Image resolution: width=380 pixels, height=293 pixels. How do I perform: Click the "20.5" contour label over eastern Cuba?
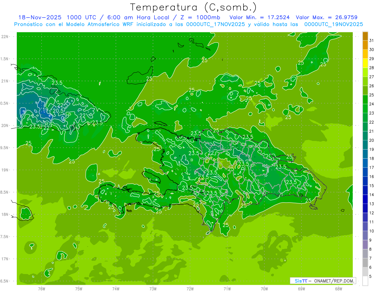click(59, 111)
